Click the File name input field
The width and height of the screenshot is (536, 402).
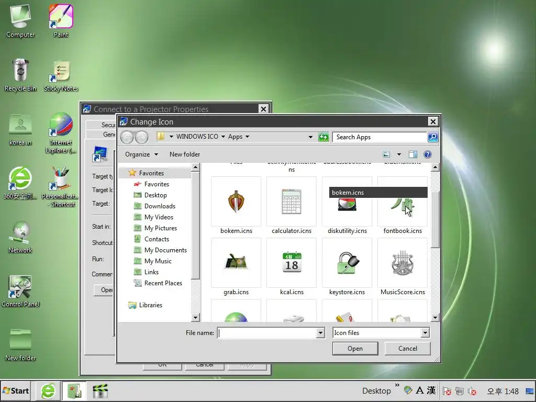click(267, 333)
